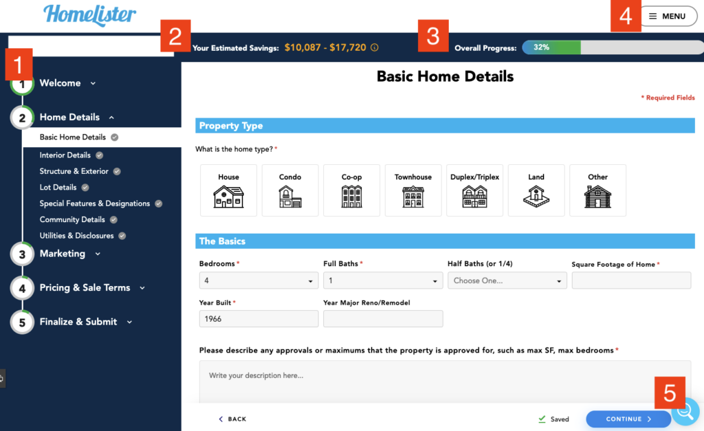Open the Full Baths dropdown

[x=382, y=280]
